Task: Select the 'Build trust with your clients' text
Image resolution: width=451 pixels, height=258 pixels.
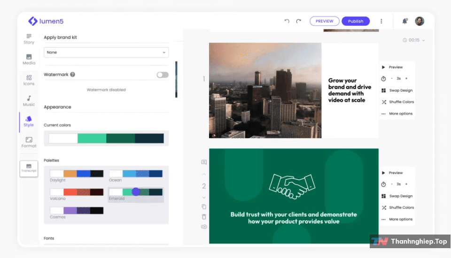Action: click(x=294, y=218)
